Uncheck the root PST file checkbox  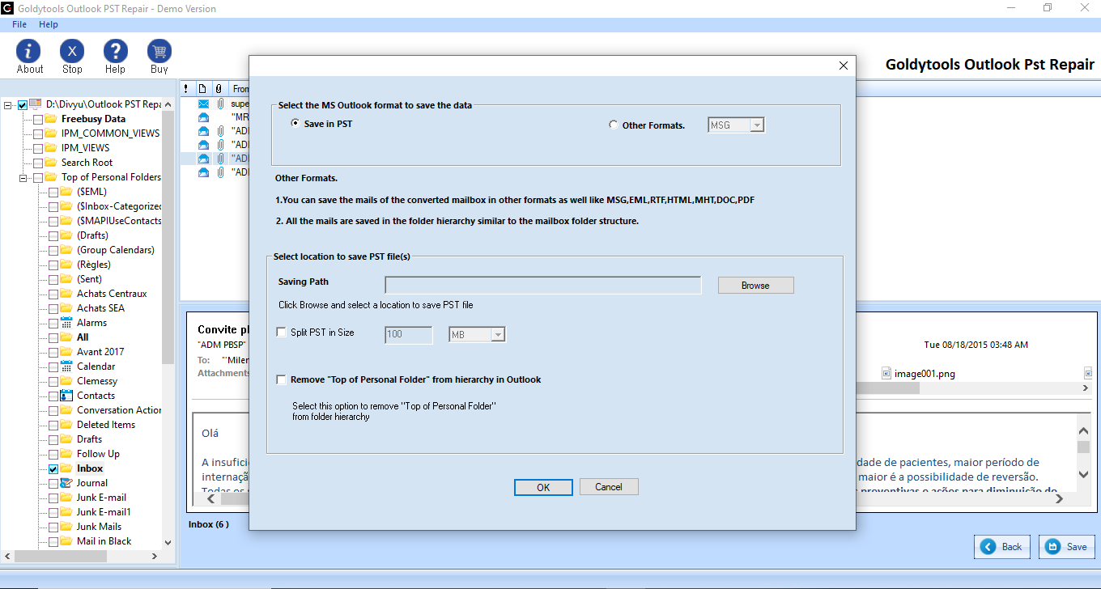click(23, 104)
